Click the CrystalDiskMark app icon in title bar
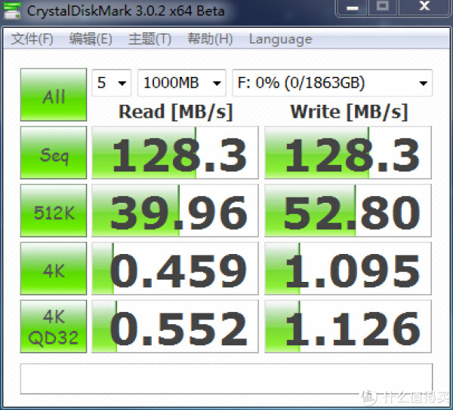The image size is (453, 410). [12, 11]
